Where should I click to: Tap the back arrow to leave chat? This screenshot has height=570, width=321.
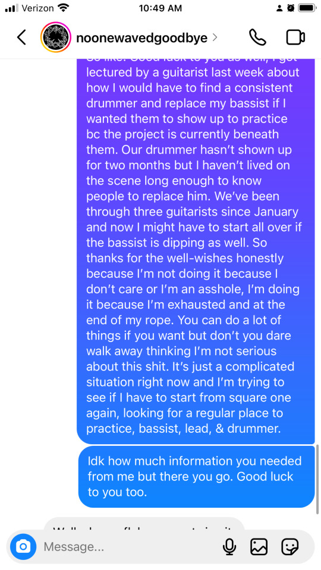click(x=21, y=37)
